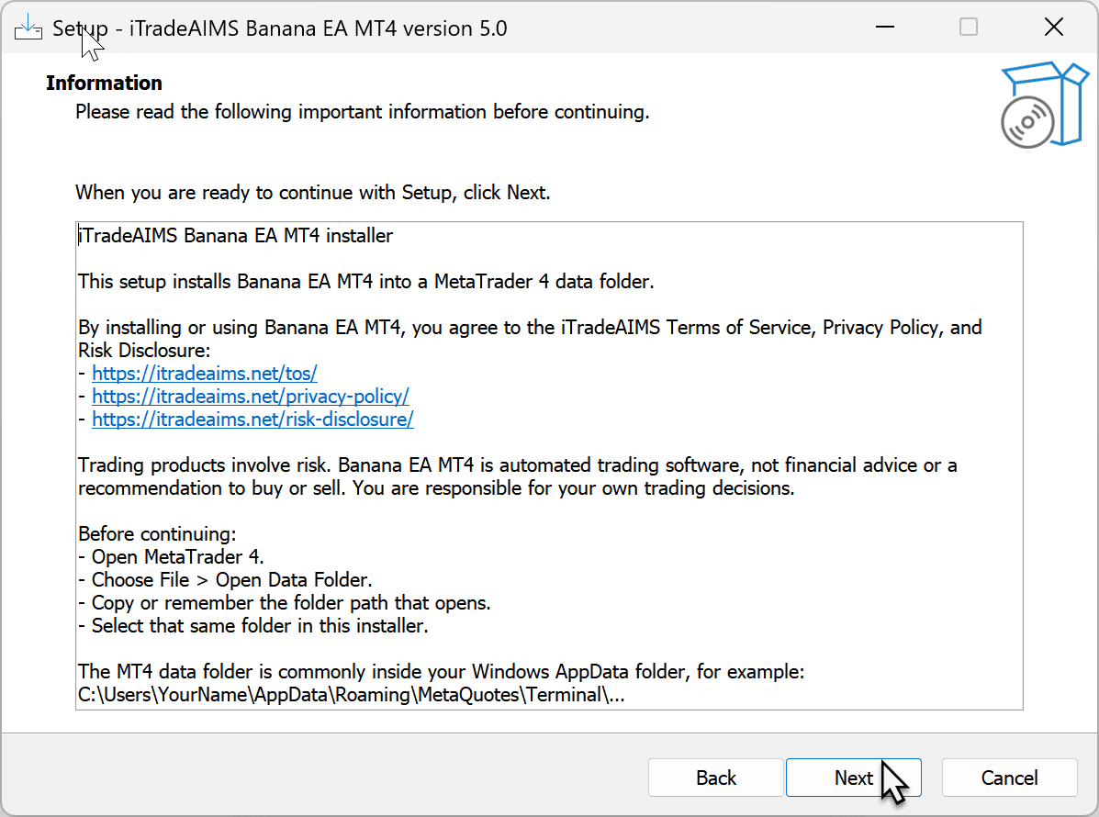Open the itradeaims.net/tos/ link
Viewport: 1099px width, 817px height.
[x=205, y=374]
